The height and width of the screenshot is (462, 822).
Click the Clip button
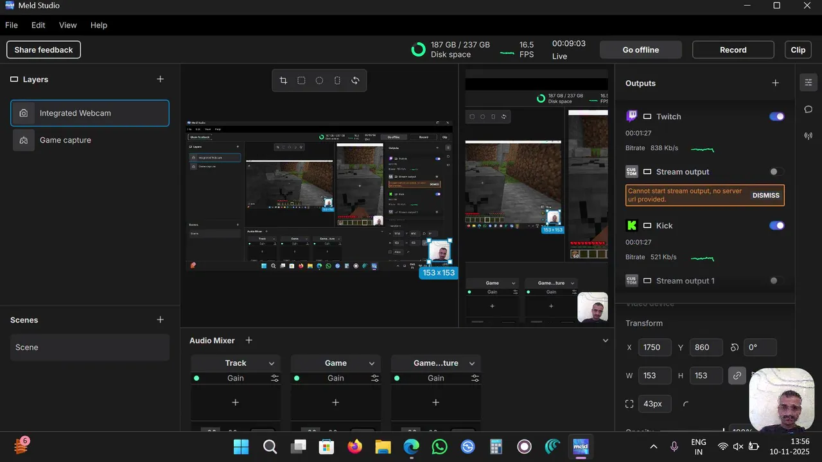[798, 49]
